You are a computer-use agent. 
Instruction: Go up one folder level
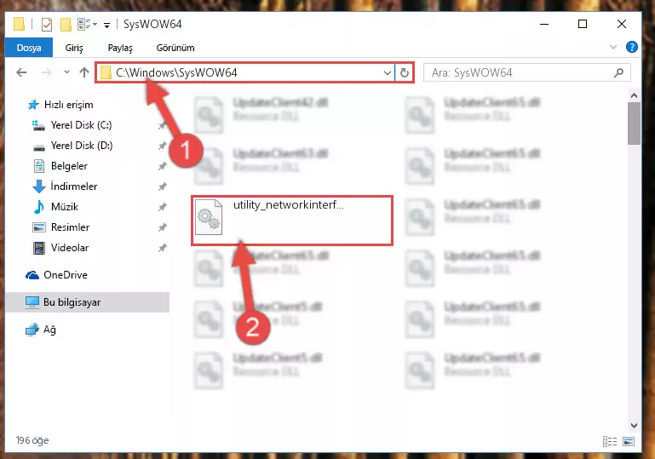[84, 72]
